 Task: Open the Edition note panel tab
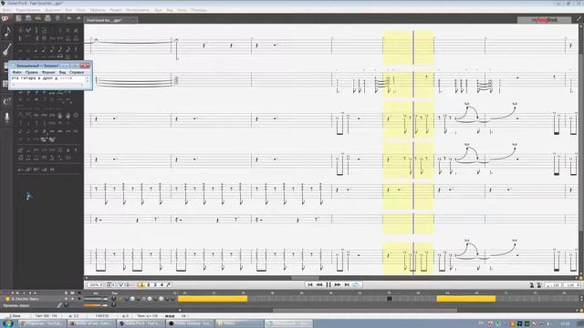click(6, 32)
